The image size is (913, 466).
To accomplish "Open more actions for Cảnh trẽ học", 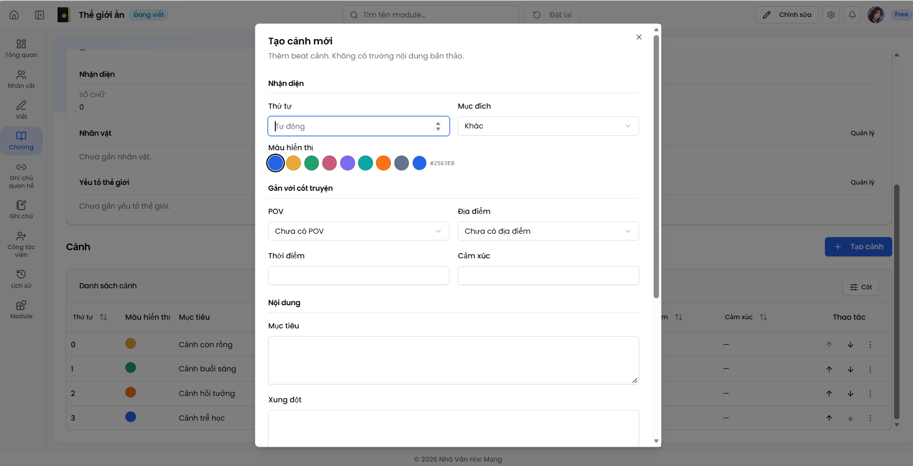I will click(870, 418).
